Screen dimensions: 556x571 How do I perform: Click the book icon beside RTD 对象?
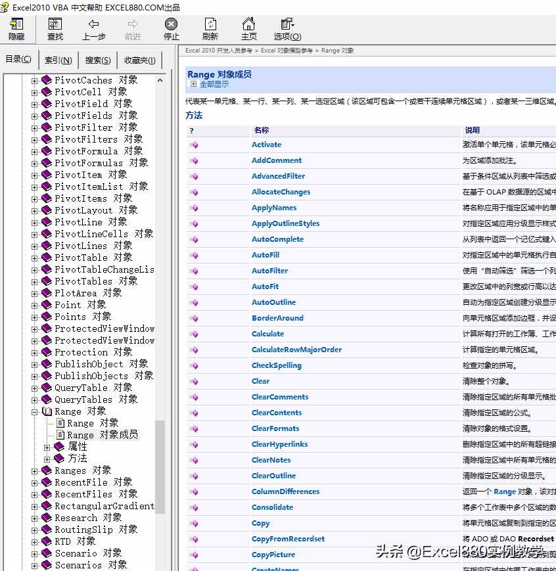[46, 541]
